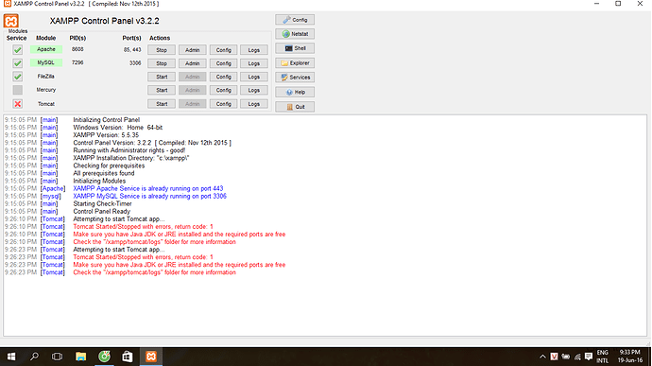The height and width of the screenshot is (366, 652).
Task: Click the ENG INTL language indicator
Action: (602, 357)
